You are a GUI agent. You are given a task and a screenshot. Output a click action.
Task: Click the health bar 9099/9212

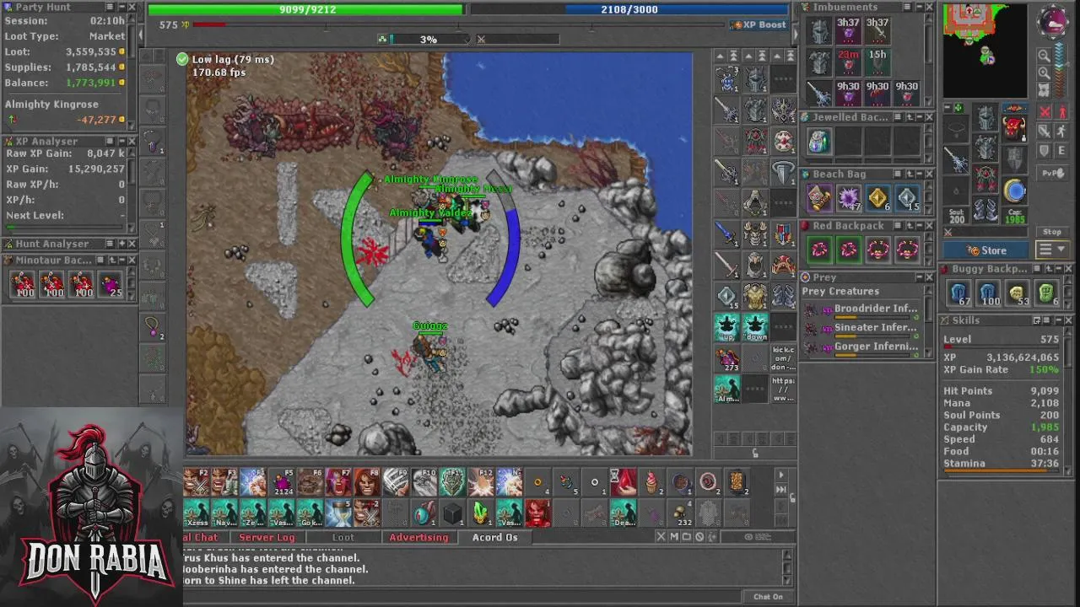305,10
